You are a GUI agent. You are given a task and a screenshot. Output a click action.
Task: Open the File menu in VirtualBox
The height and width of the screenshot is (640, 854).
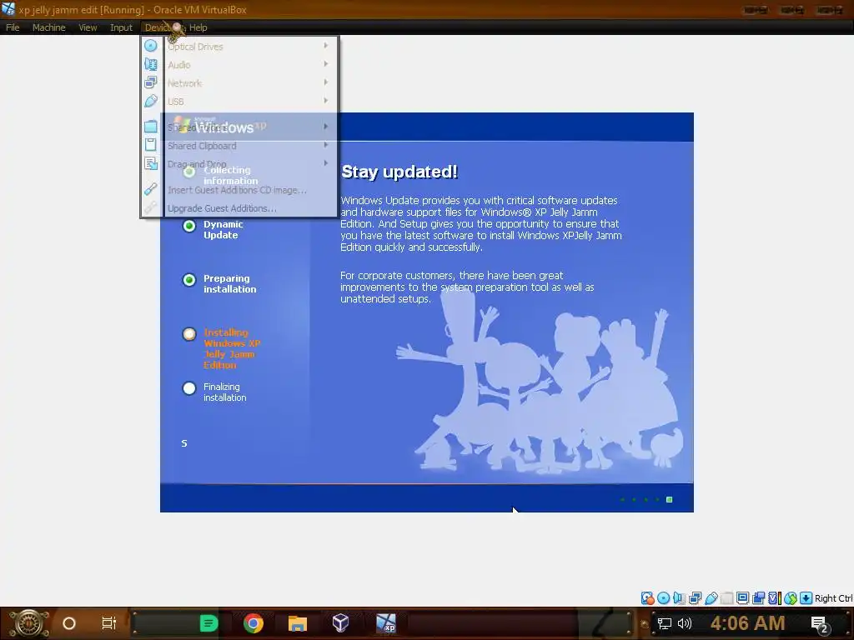tap(13, 27)
